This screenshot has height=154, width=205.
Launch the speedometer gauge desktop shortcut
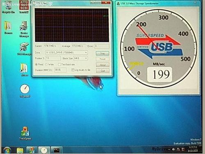click(25, 90)
